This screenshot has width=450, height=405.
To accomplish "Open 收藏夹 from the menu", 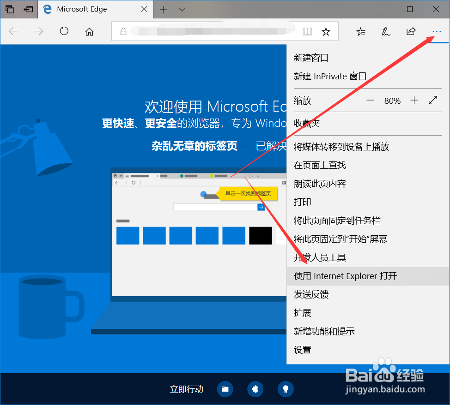I will coord(368,123).
